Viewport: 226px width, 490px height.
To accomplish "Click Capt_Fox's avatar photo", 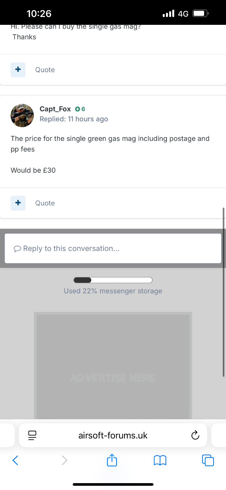I will 22,115.
